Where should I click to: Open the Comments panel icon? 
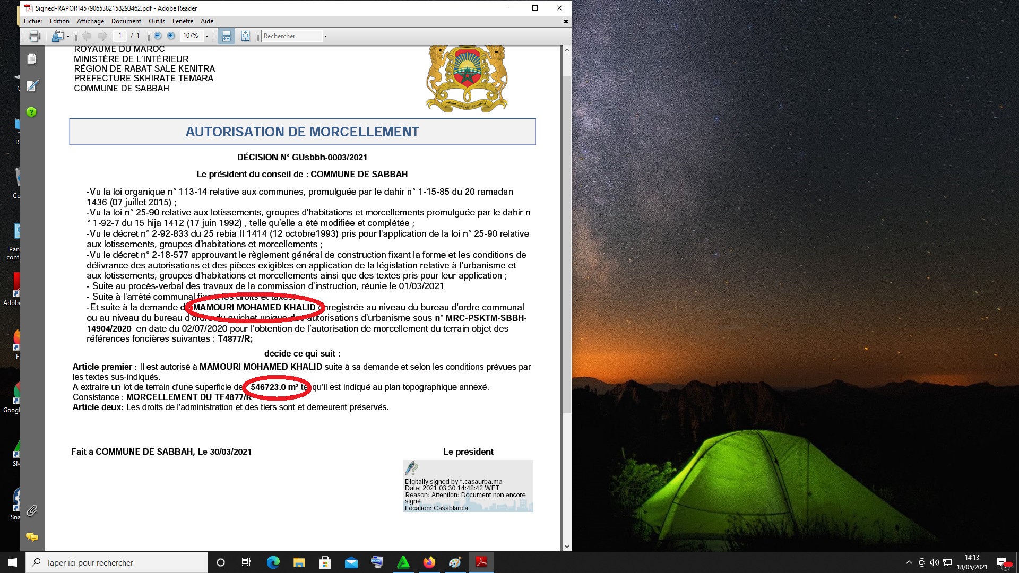[x=32, y=537]
